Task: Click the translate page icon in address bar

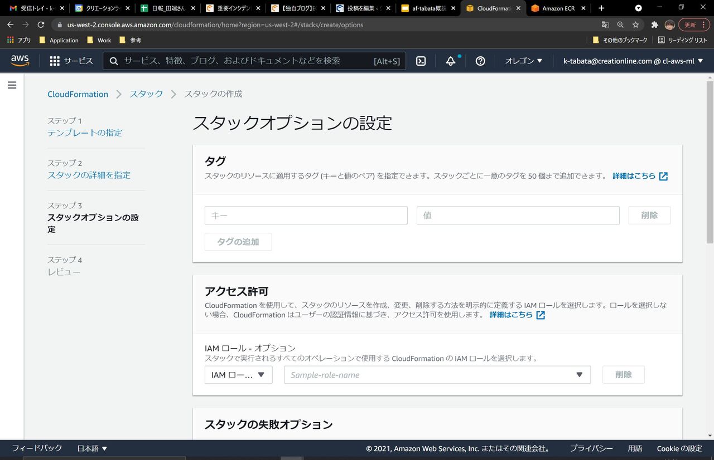Action: (x=605, y=25)
